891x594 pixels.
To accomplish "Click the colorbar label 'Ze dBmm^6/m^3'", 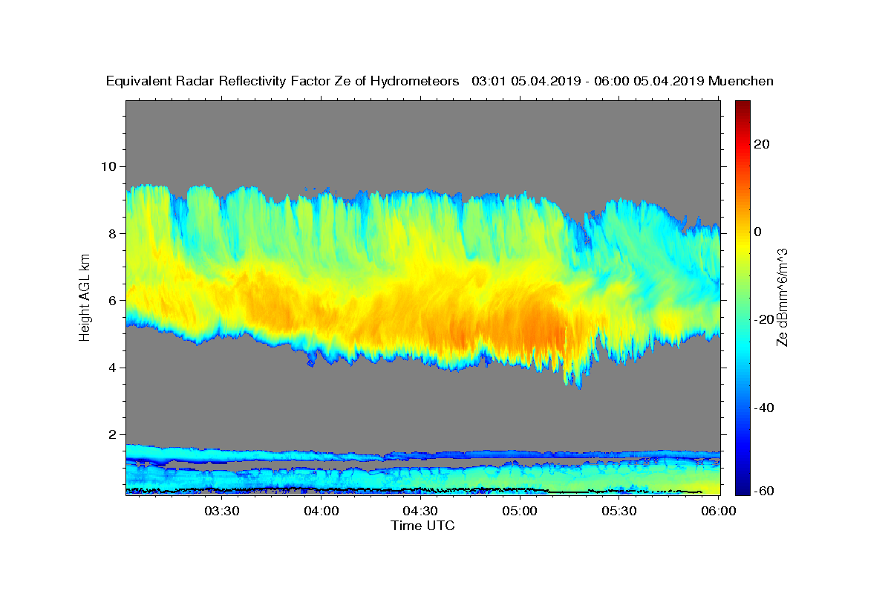I will tap(782, 298).
